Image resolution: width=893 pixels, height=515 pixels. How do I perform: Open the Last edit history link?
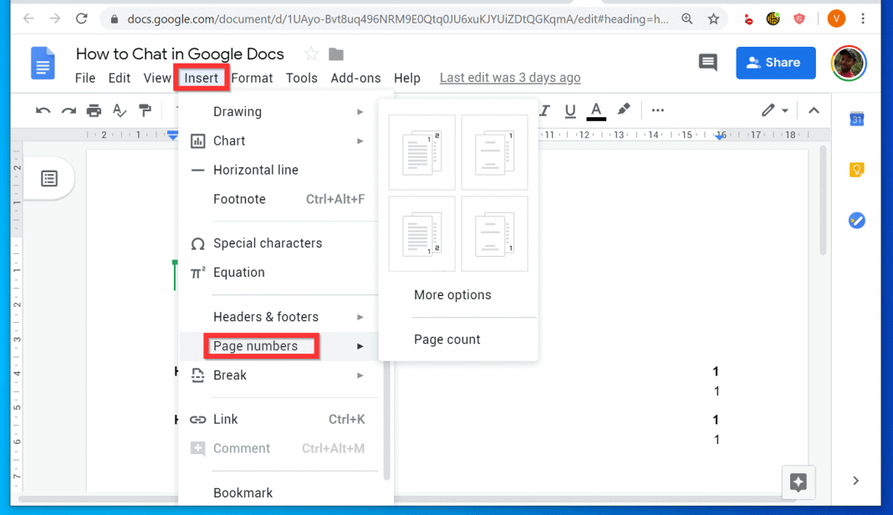coord(510,78)
